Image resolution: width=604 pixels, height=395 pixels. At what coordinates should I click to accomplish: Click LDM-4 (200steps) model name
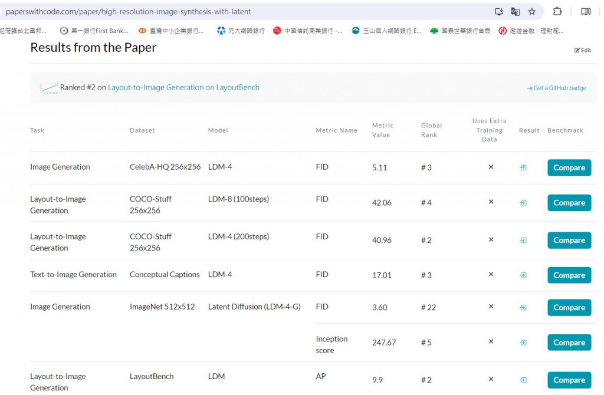click(238, 236)
